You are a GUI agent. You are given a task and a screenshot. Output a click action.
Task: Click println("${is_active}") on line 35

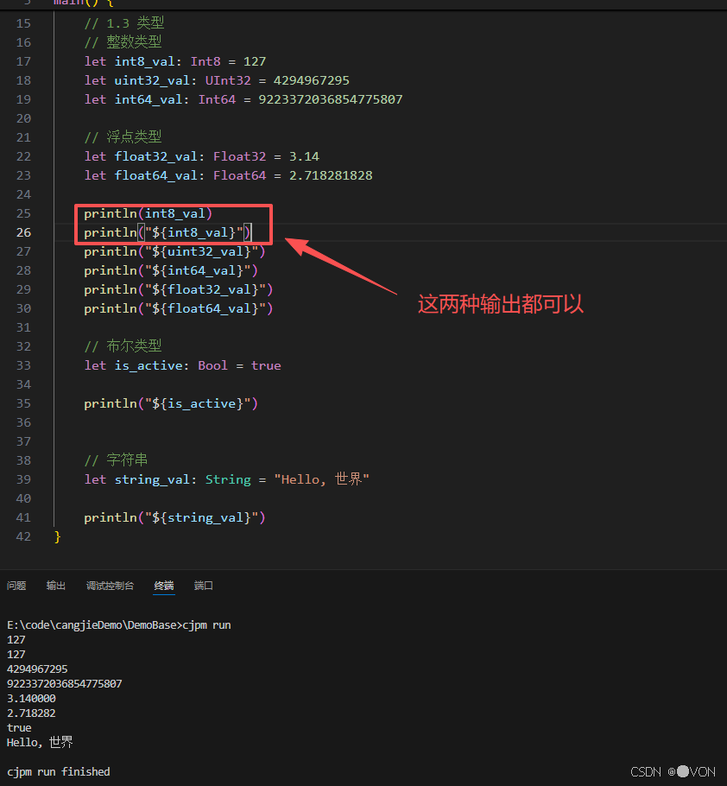pos(171,403)
